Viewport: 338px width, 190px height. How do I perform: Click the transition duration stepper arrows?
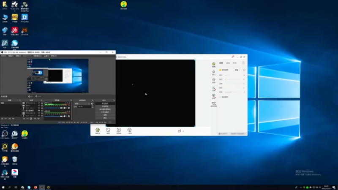coord(93,107)
